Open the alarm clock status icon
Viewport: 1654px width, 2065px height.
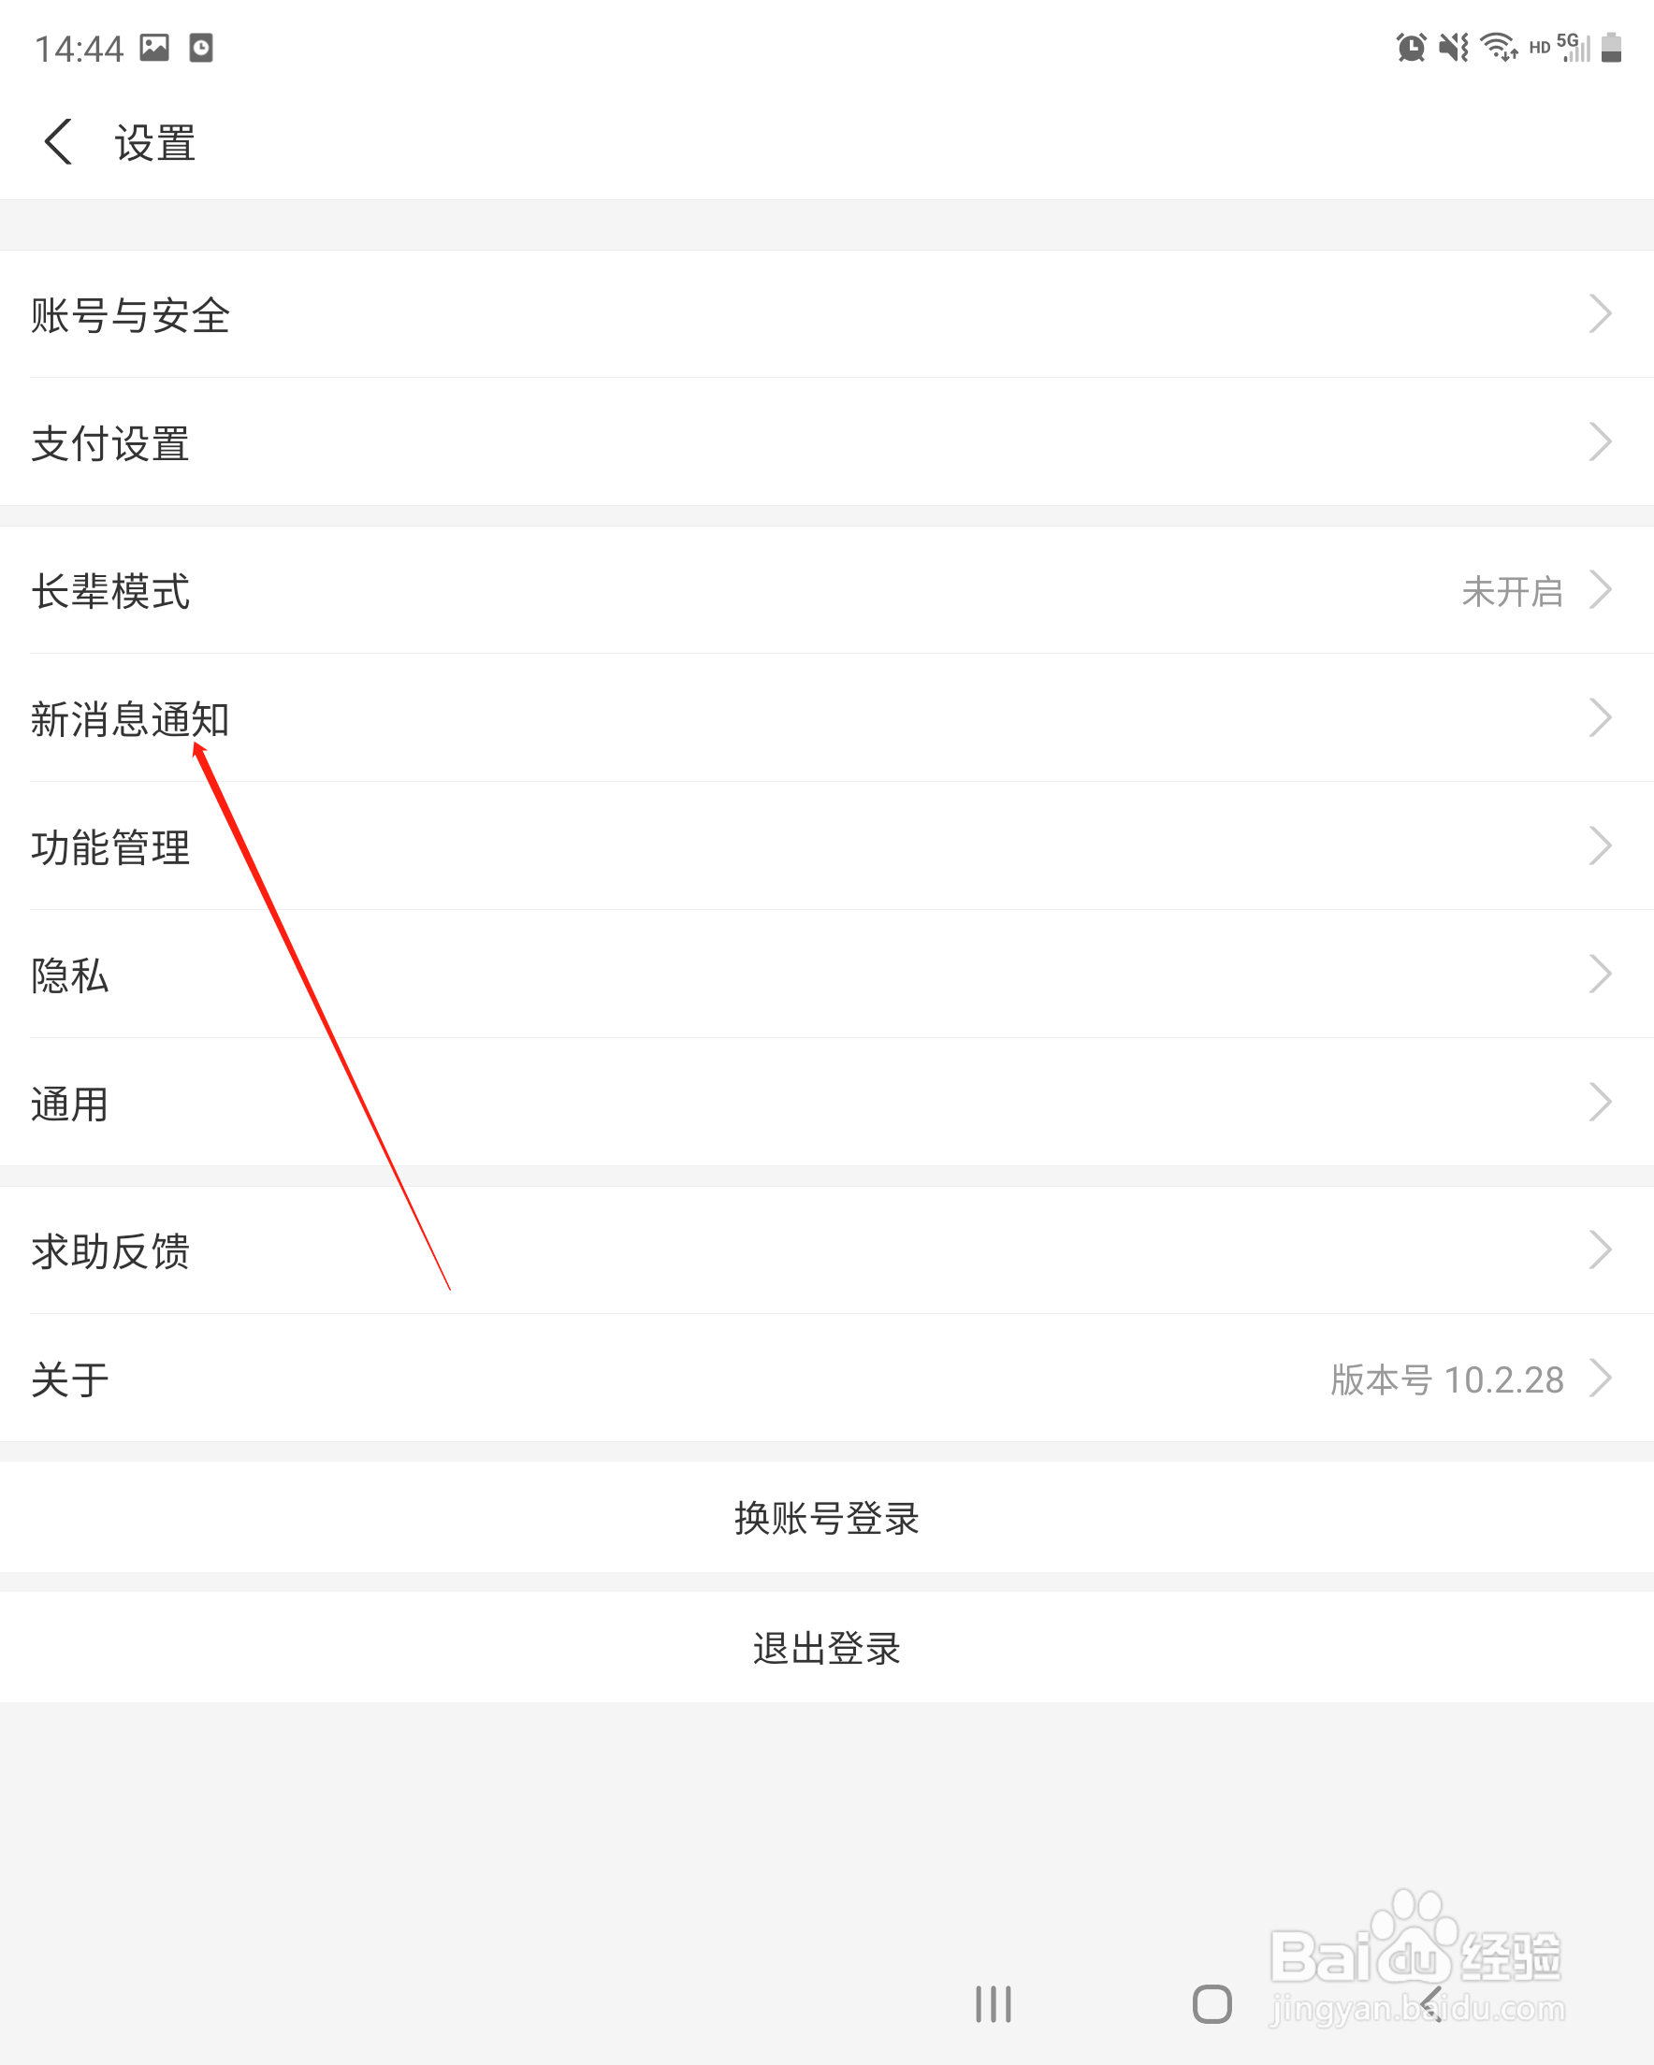pos(1411,47)
